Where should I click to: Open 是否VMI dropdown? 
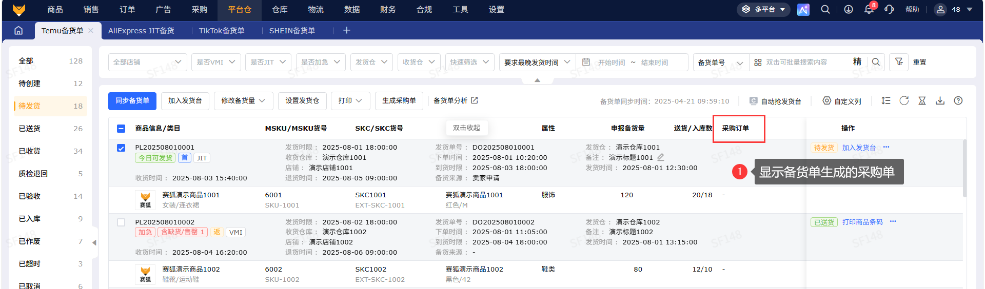pyautogui.click(x=216, y=62)
